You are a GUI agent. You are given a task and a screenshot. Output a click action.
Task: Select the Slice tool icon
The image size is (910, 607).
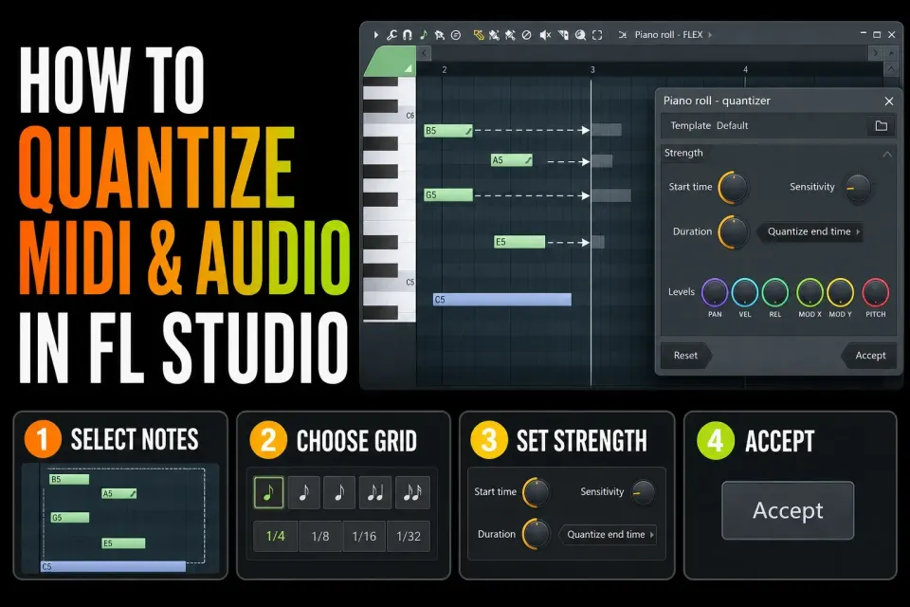point(563,35)
